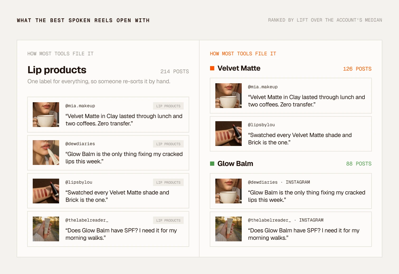
Task: Click the "Does Glow Balm have SPF" quote in Lip products list
Action: 121,234
